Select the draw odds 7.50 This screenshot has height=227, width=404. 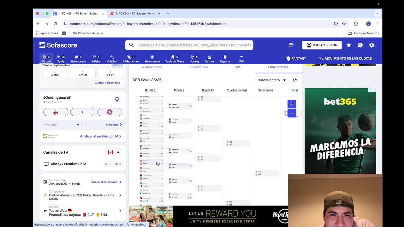83,73
